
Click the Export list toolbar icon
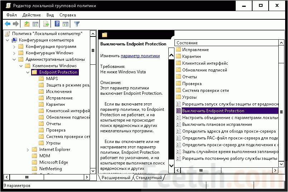point(46,24)
